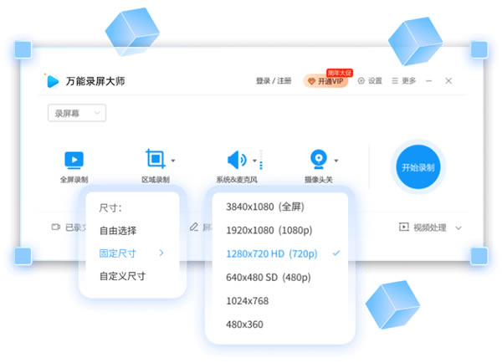Expand the 视频处理 chevron

tap(458, 228)
